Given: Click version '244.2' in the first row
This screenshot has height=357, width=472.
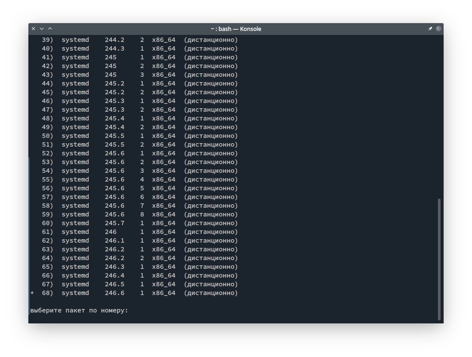Looking at the screenshot, I should 114,40.
